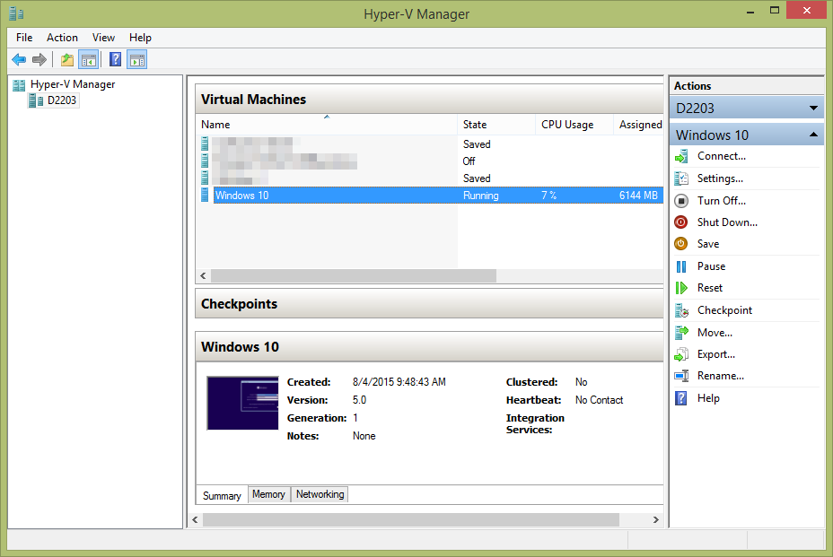Click the 6144 MB assigned memory cell
This screenshot has width=833, height=557.
(638, 196)
